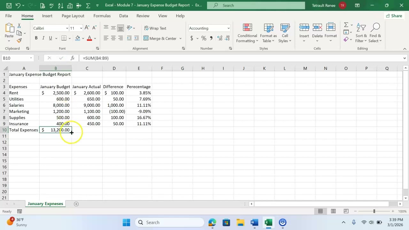The width and height of the screenshot is (409, 230).
Task: Click the Cut scissors icon
Action: pyautogui.click(x=19, y=26)
